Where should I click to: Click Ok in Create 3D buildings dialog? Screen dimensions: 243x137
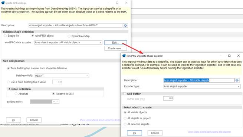tap(13, 120)
